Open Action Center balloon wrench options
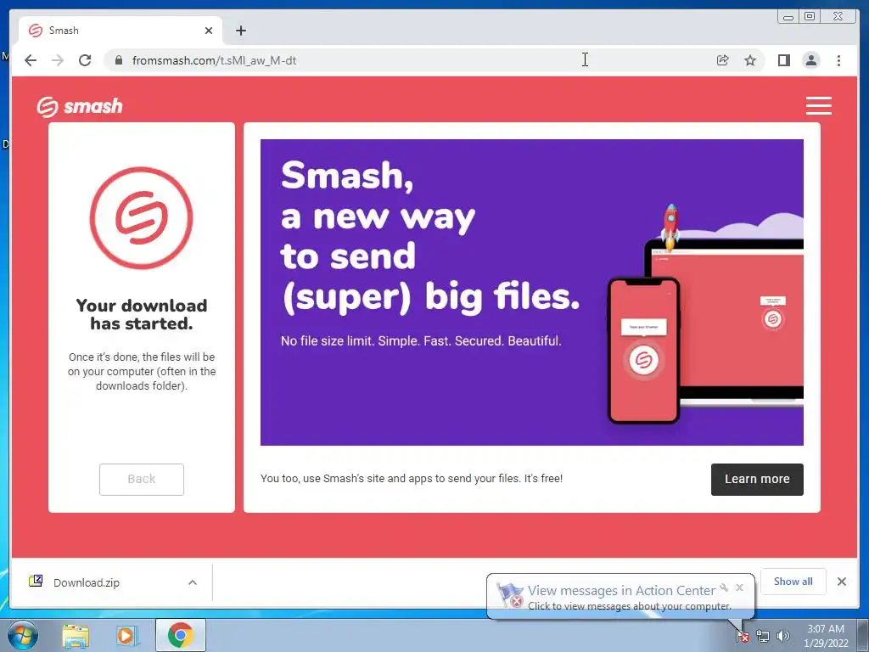This screenshot has height=652, width=869. [724, 587]
